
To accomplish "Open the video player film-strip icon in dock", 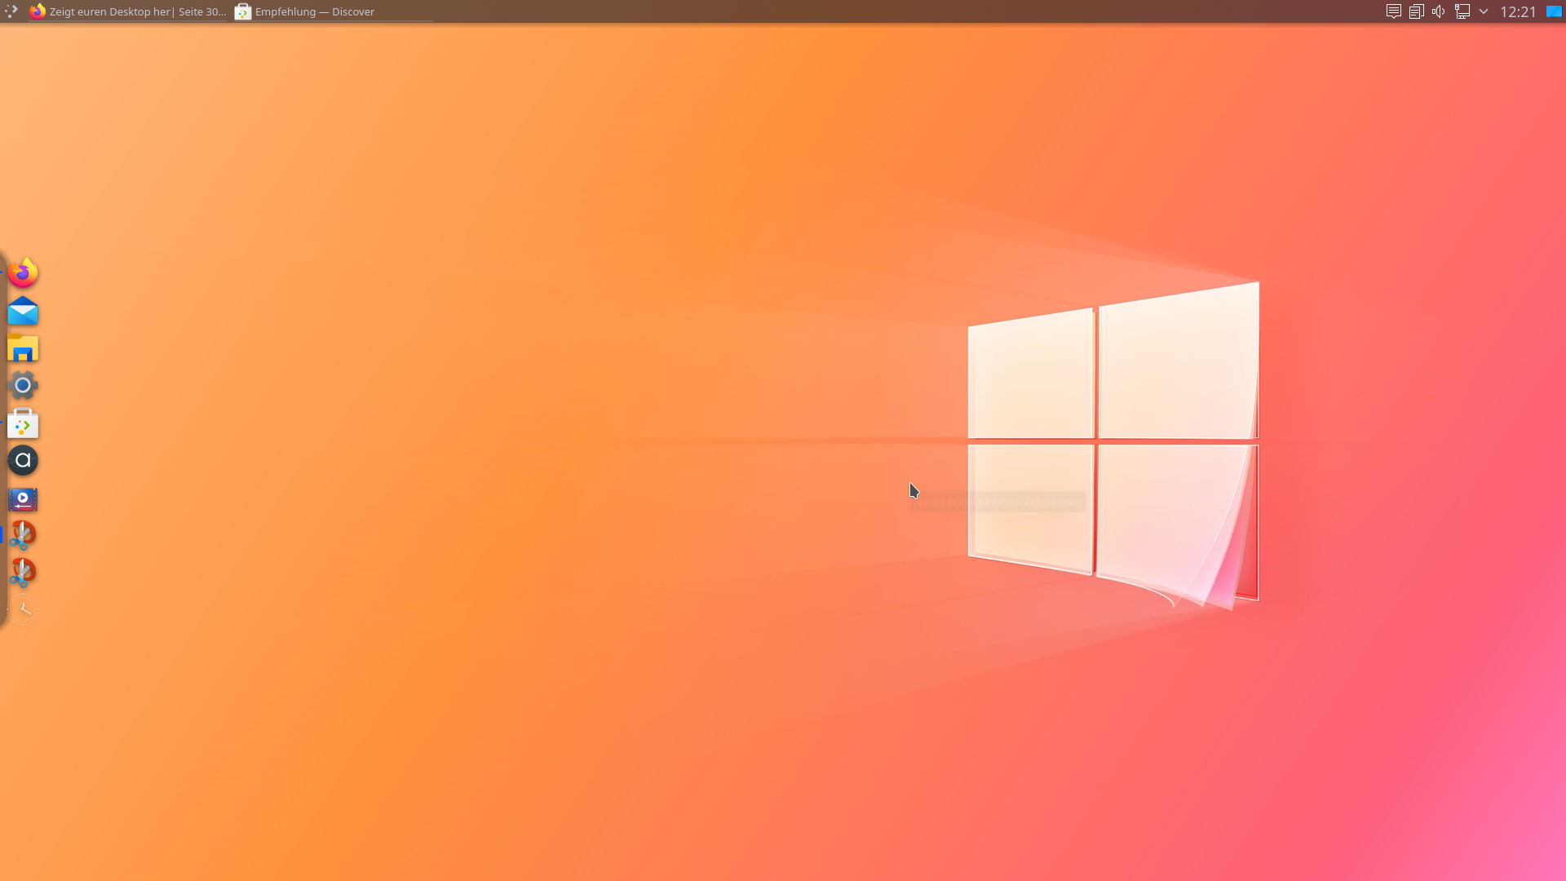I will [23, 498].
